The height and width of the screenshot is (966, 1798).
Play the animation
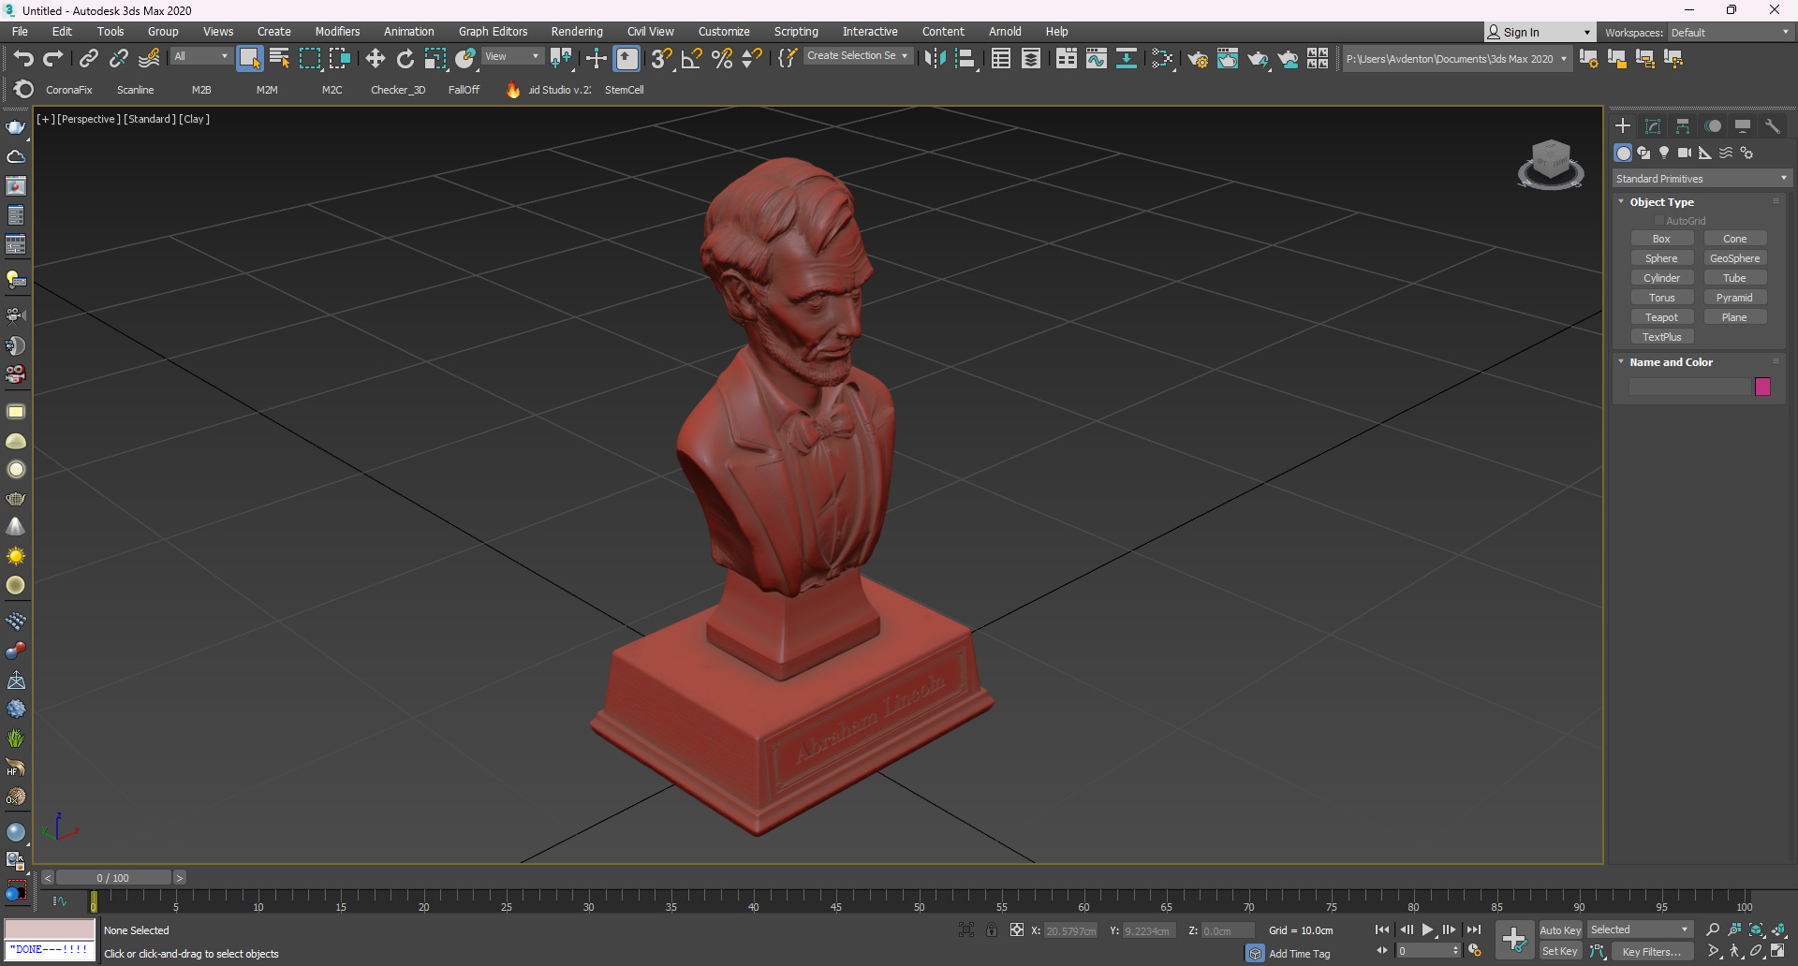click(x=1427, y=929)
